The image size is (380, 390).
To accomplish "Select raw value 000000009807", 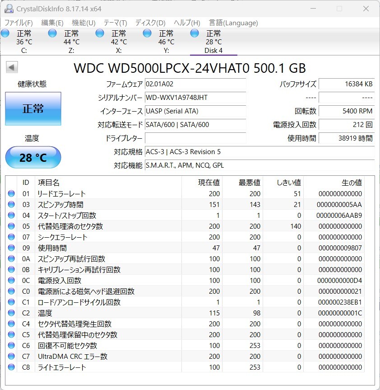I will coord(340,248).
